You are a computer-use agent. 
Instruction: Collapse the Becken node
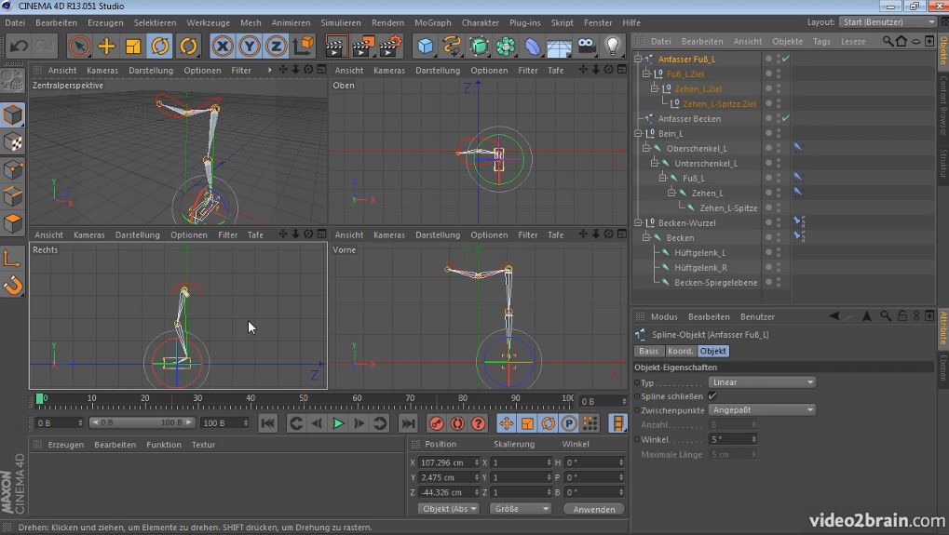point(646,237)
